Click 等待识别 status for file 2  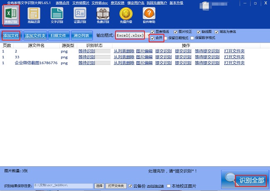click(x=87, y=51)
